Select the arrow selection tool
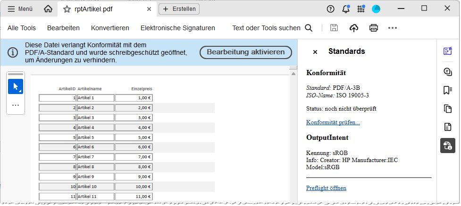The height and width of the screenshot is (206, 461). [16, 86]
